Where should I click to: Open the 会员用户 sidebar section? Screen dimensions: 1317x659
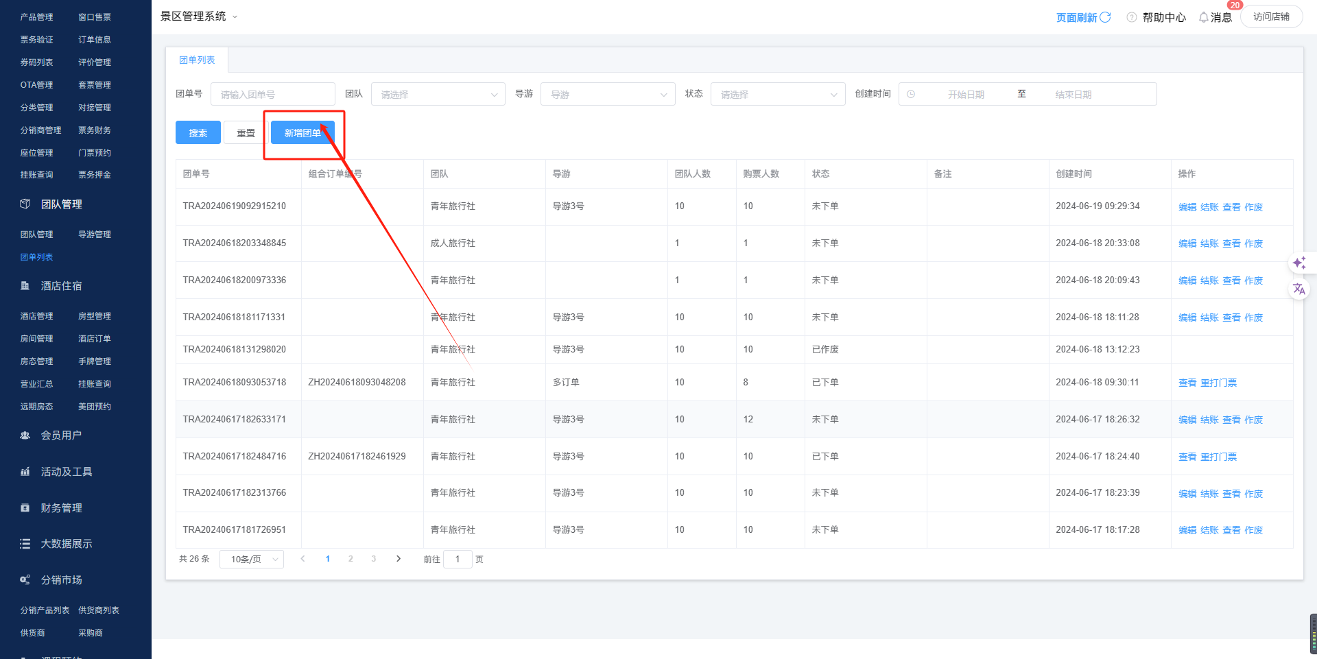pos(61,435)
